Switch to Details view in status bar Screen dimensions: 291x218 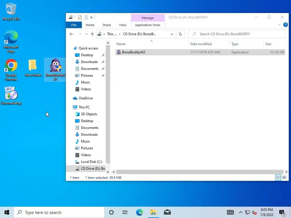[x=278, y=177]
